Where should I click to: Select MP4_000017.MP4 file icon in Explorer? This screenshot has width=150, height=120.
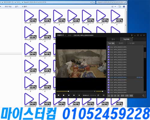(x=45, y=49)
